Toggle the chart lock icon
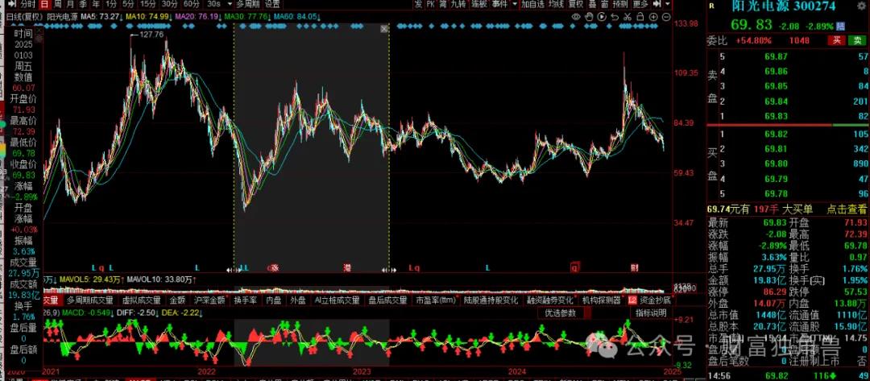 [x=640, y=17]
